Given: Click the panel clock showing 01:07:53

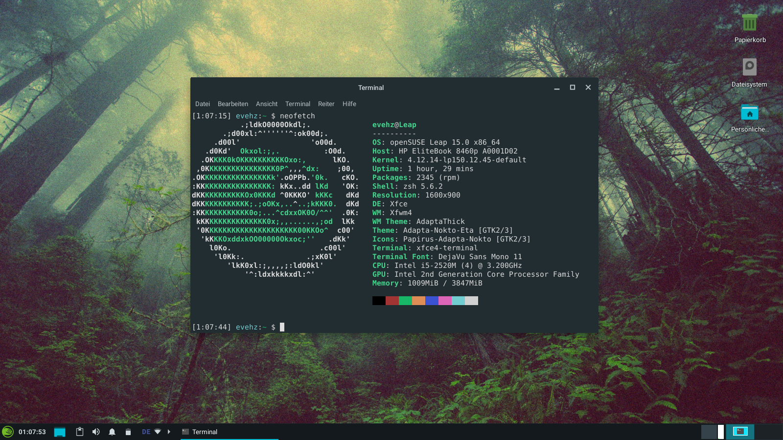Looking at the screenshot, I should [32, 432].
